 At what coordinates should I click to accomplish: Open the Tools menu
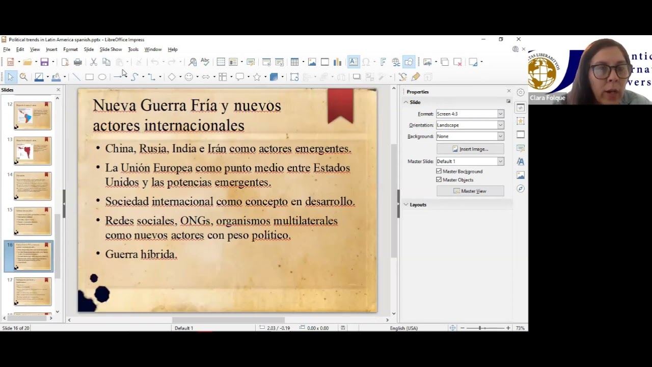click(133, 49)
